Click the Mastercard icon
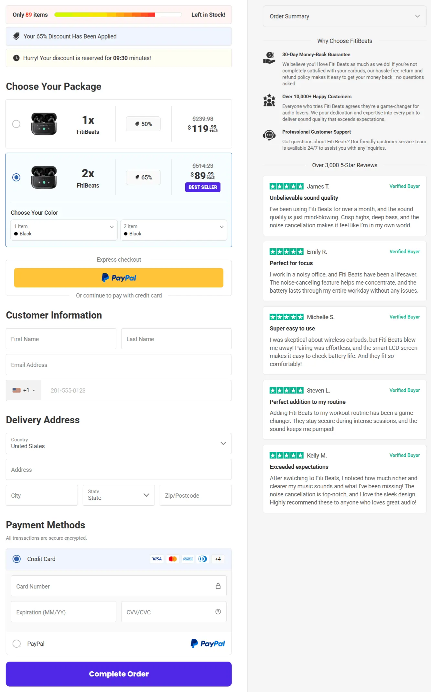The image size is (431, 692). coord(173,559)
